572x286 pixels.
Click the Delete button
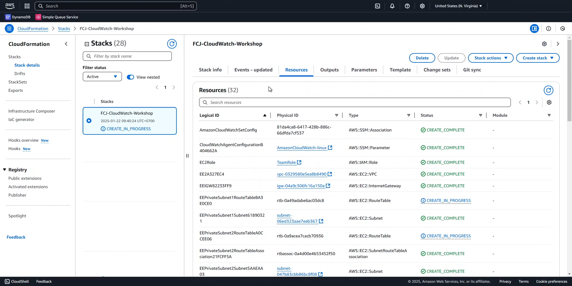point(422,58)
